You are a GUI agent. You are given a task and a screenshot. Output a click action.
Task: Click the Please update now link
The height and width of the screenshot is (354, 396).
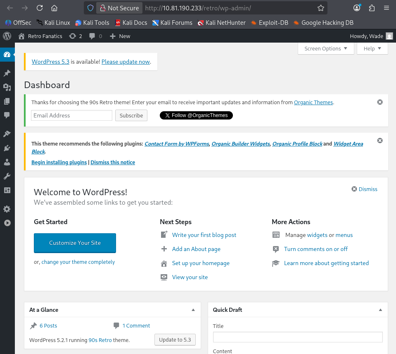pos(126,62)
